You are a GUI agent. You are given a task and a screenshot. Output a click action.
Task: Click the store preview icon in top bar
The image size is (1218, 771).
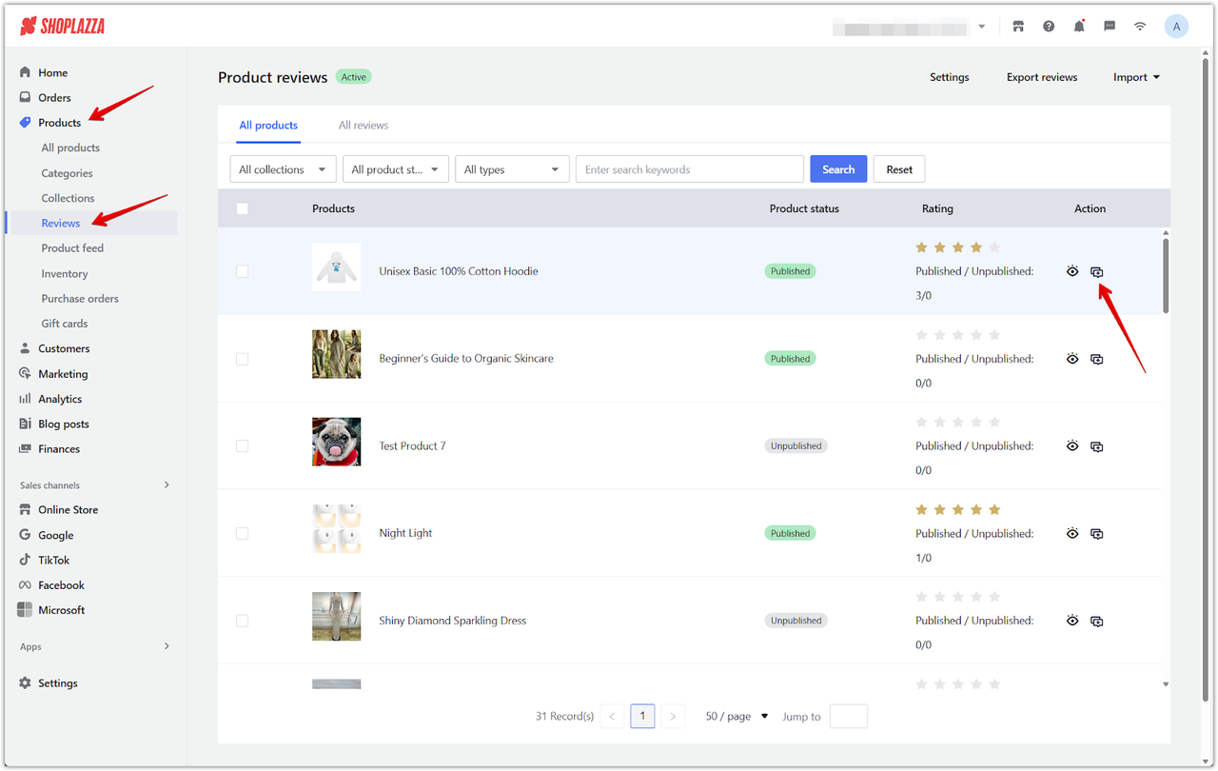coord(1018,27)
